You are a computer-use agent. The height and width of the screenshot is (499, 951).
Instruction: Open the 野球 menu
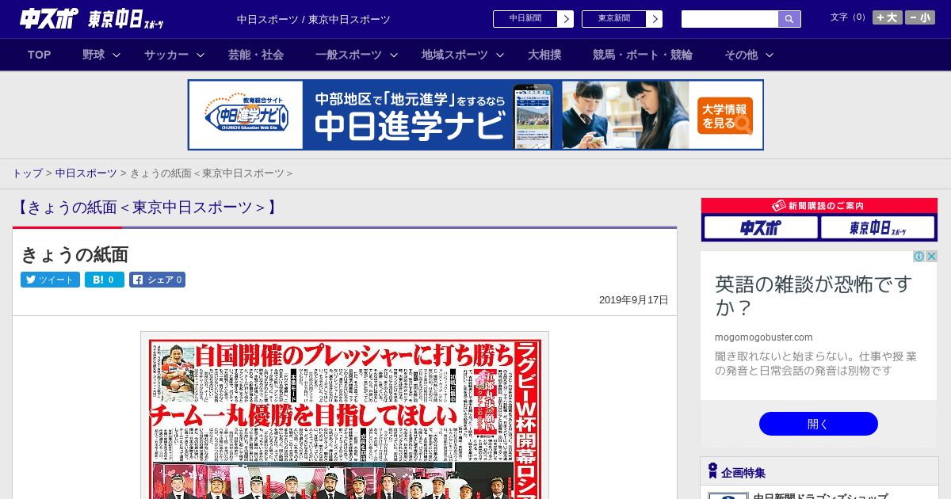tap(94, 55)
